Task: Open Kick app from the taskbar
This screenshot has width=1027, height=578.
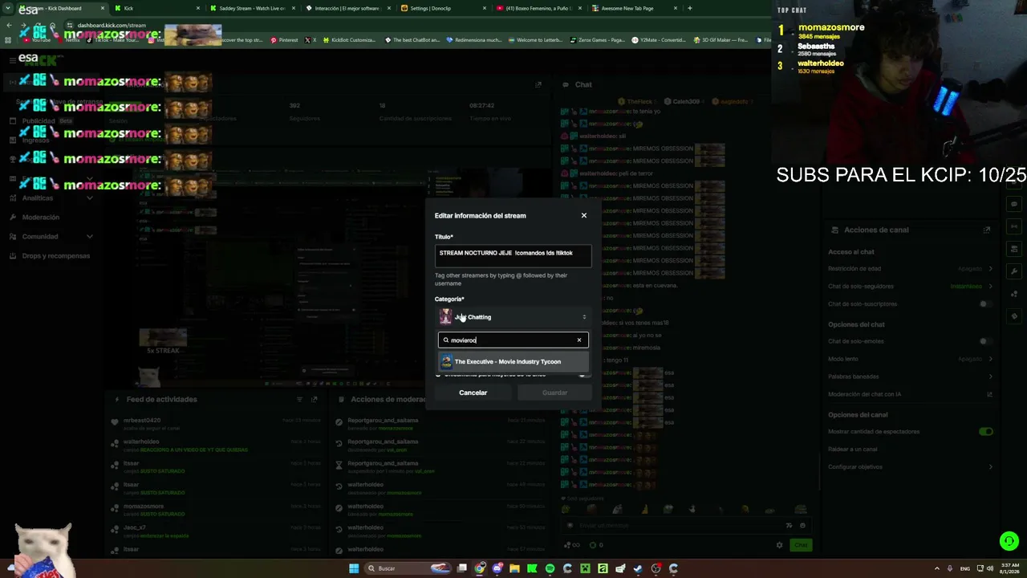Action: click(532, 568)
